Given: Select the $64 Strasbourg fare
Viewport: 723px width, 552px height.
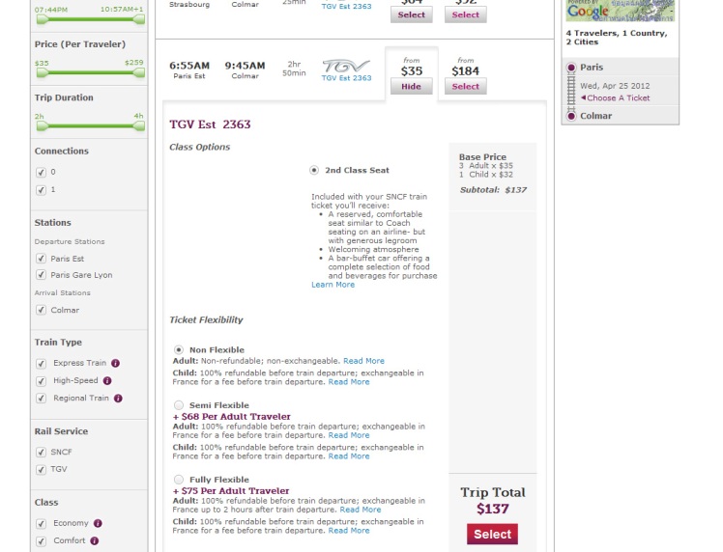Looking at the screenshot, I should [412, 14].
